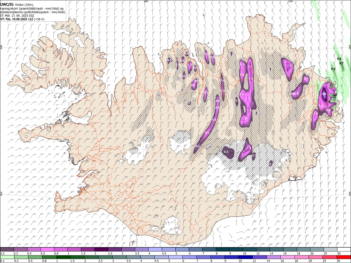
Task: Pick the upper scale lavender swatch starting at 4
Action: coord(155,250)
